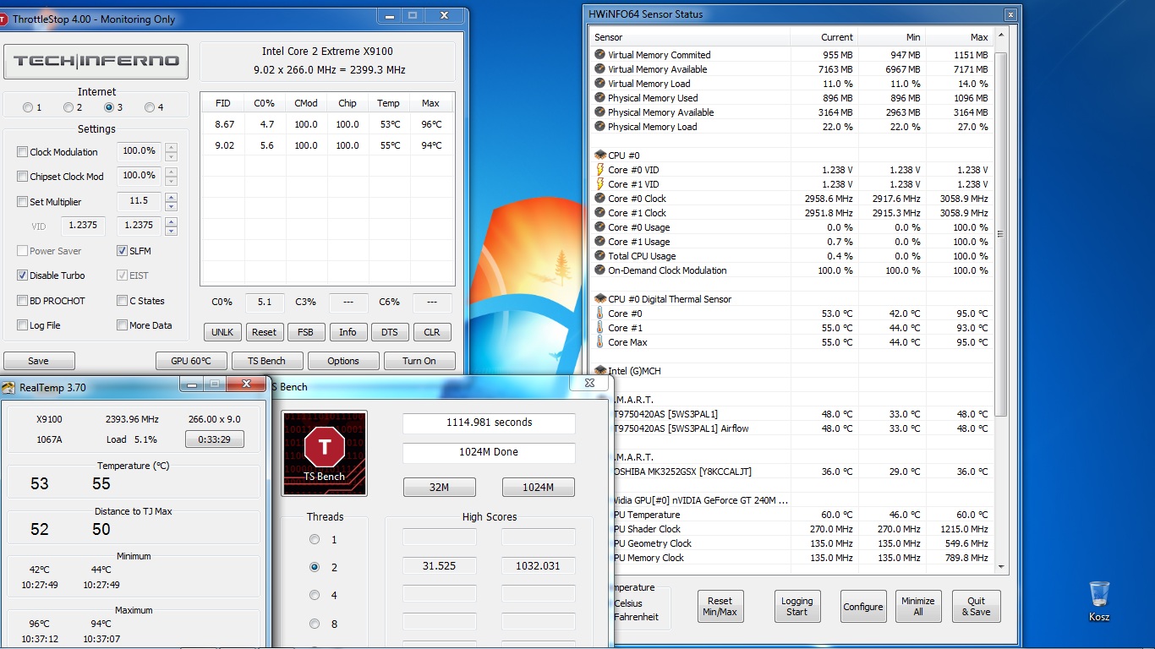The image size is (1155, 649).
Task: Click the RealTemp title bar icon
Action: point(8,388)
